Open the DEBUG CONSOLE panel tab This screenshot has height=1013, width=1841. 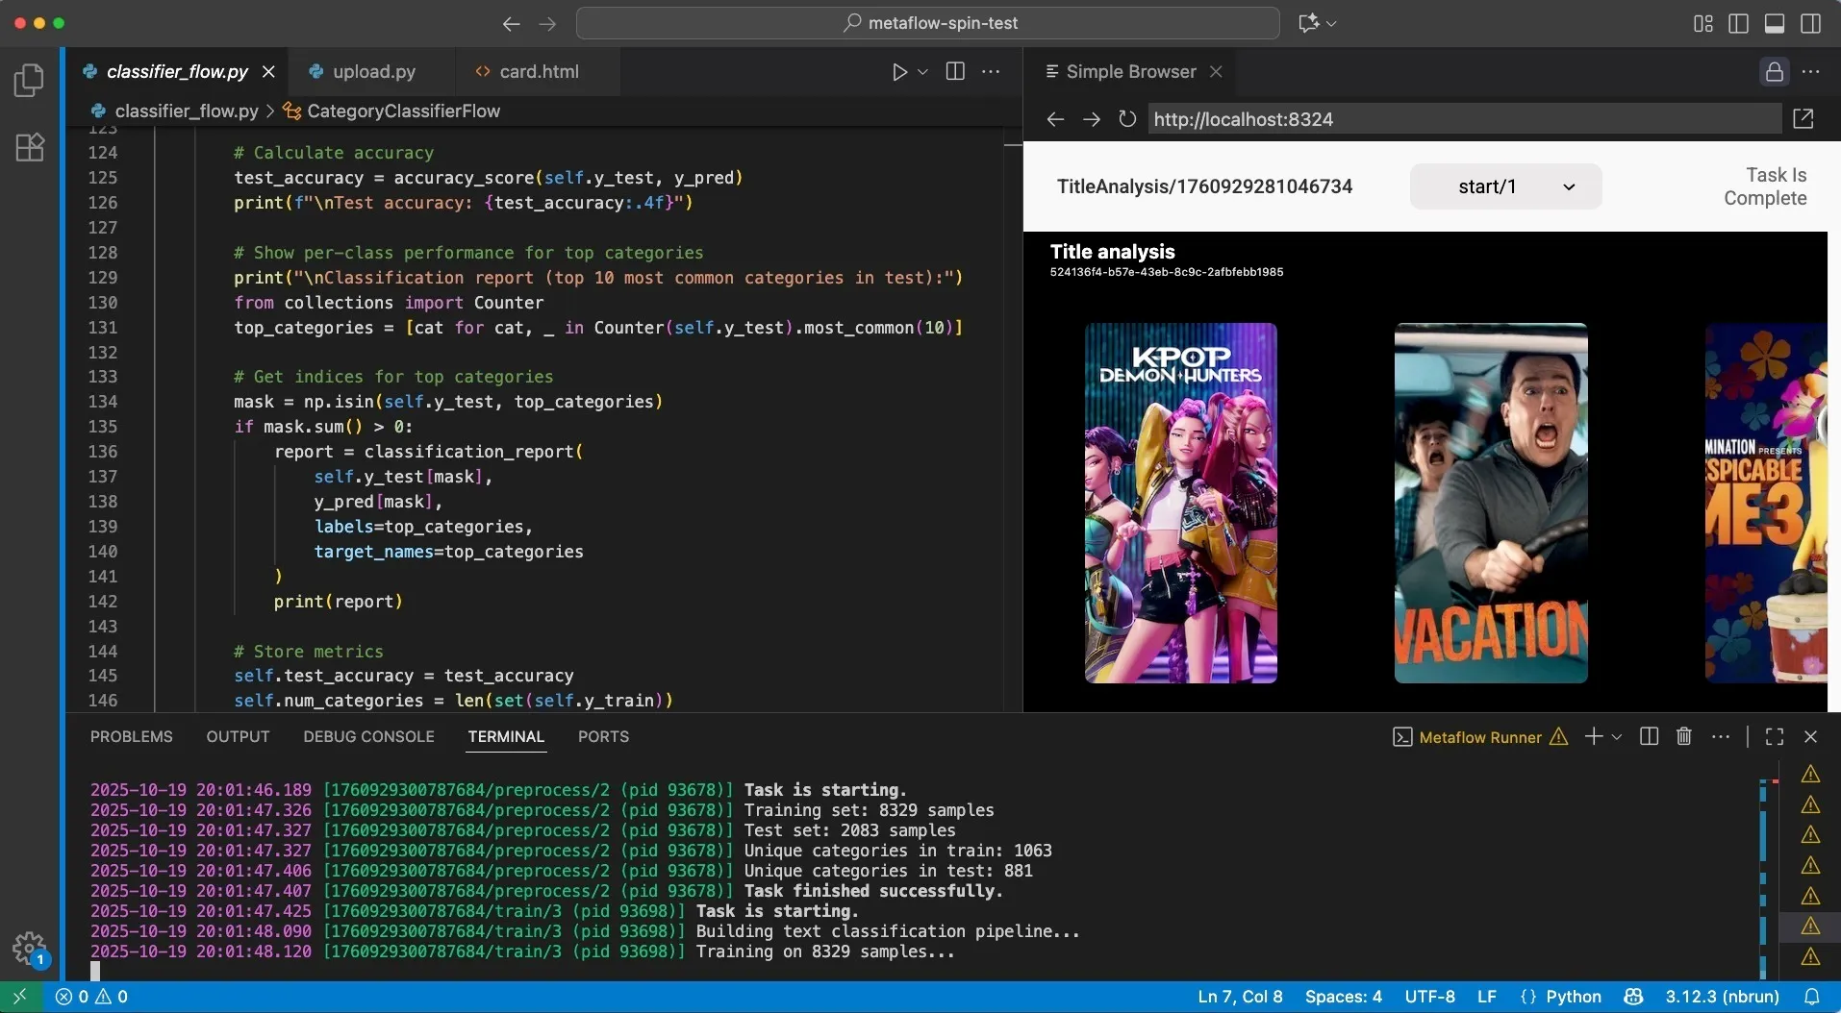[x=368, y=736]
